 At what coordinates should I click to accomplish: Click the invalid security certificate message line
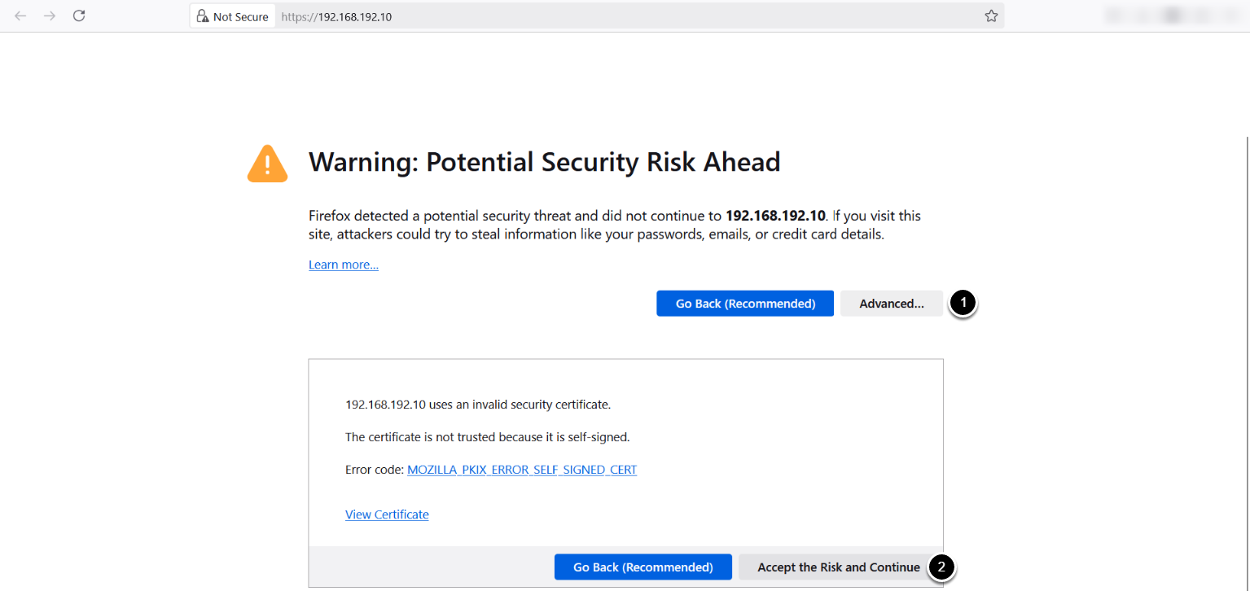click(478, 404)
